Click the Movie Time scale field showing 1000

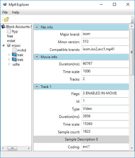click(105, 71)
